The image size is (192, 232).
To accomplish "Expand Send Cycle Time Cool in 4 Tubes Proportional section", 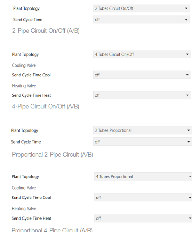I will tap(143, 197).
